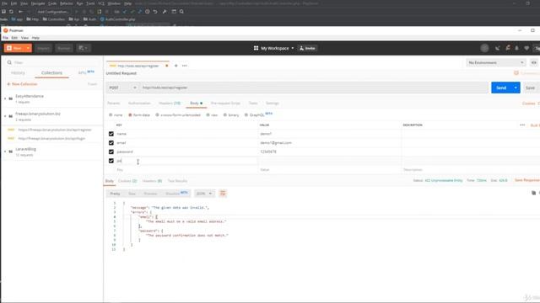540x303 pixels.
Task: Click the orange New button in Postman
Action: tap(14, 48)
